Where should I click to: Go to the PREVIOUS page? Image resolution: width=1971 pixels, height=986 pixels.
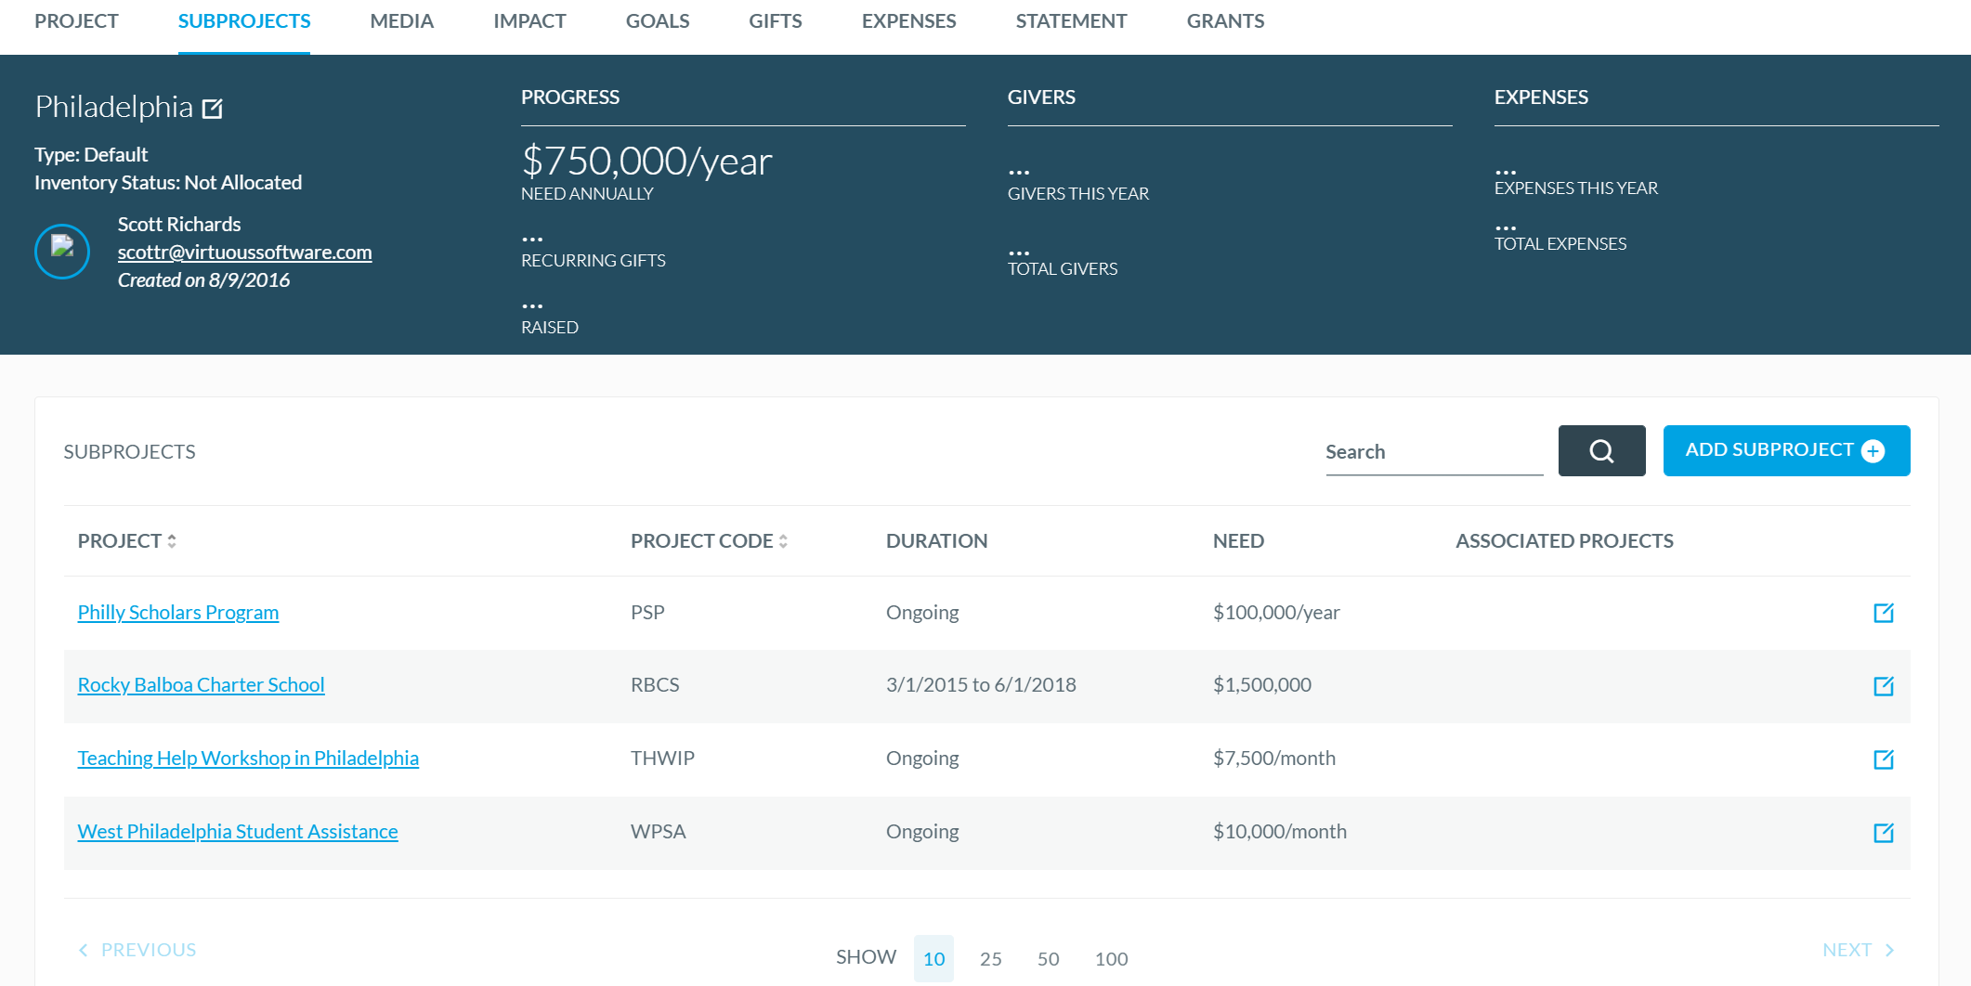click(137, 950)
